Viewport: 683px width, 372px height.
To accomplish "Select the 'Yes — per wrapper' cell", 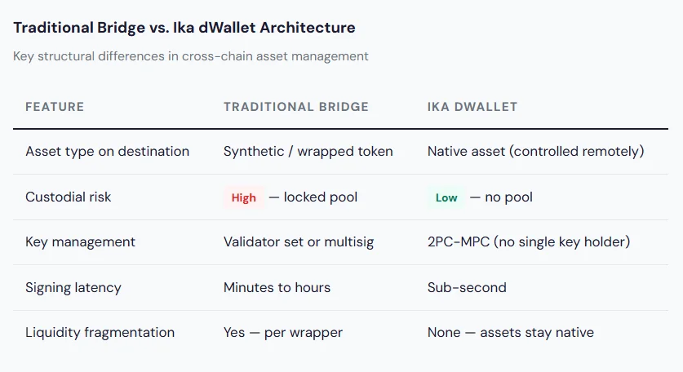I will (x=282, y=333).
